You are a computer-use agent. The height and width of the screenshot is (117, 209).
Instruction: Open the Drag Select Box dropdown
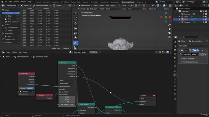(x=153, y=9)
